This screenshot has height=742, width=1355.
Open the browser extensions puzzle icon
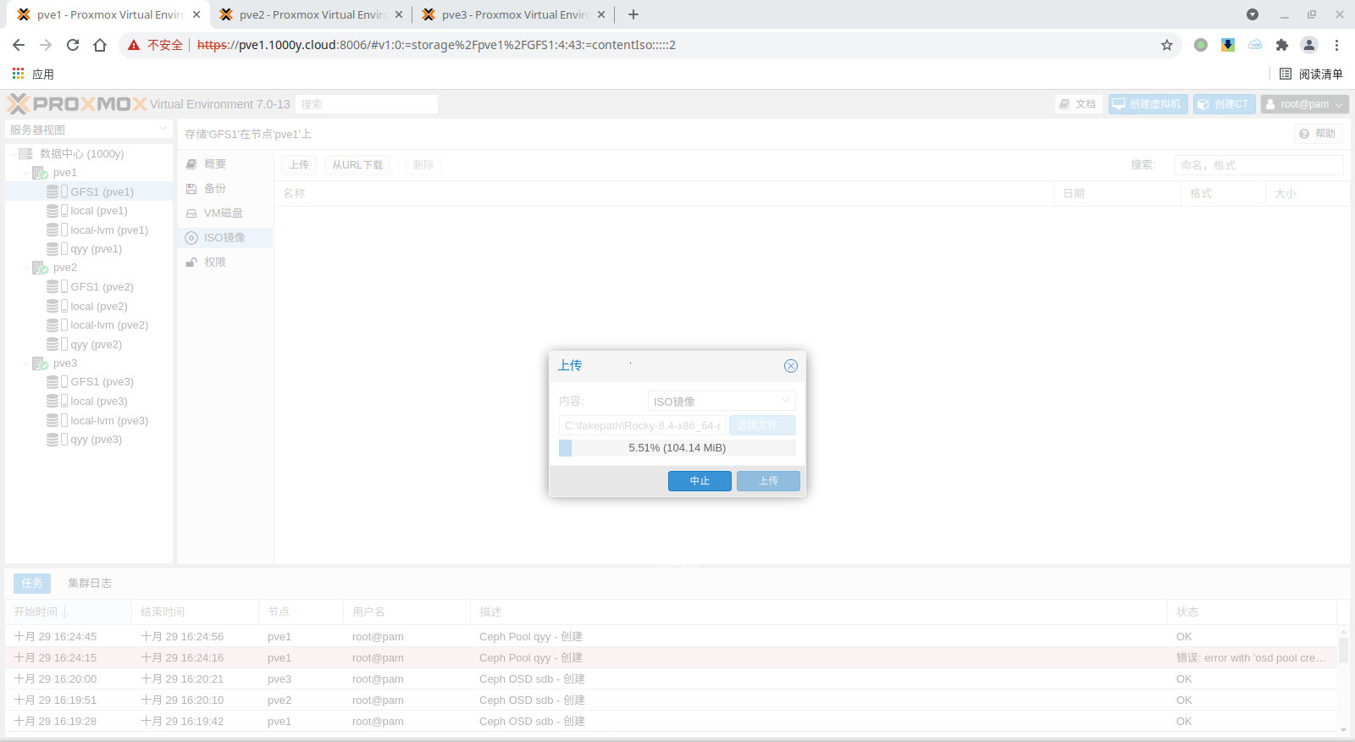tap(1281, 45)
